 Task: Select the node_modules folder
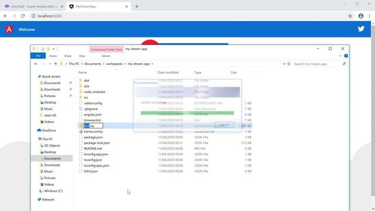click(94, 92)
